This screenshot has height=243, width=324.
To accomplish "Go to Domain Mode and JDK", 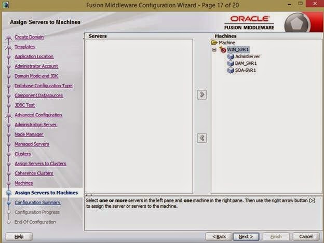I will pos(36,76).
